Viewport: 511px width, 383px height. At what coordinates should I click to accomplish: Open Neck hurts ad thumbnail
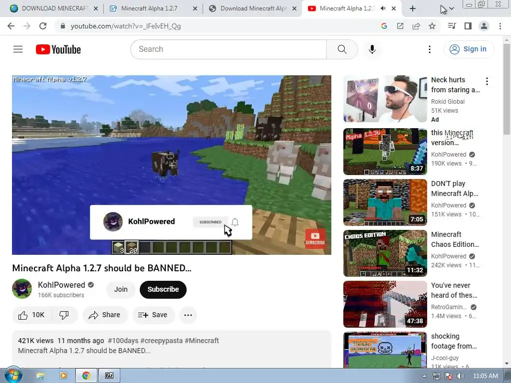click(385, 99)
